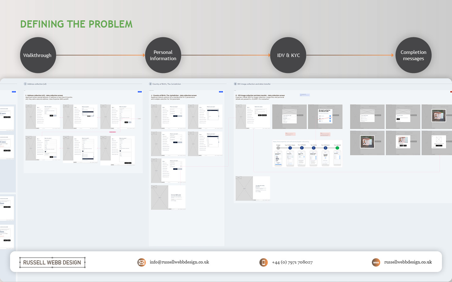Open the info@russellwebbdesign.co.uk email link
452x282 pixels.
[179, 262]
